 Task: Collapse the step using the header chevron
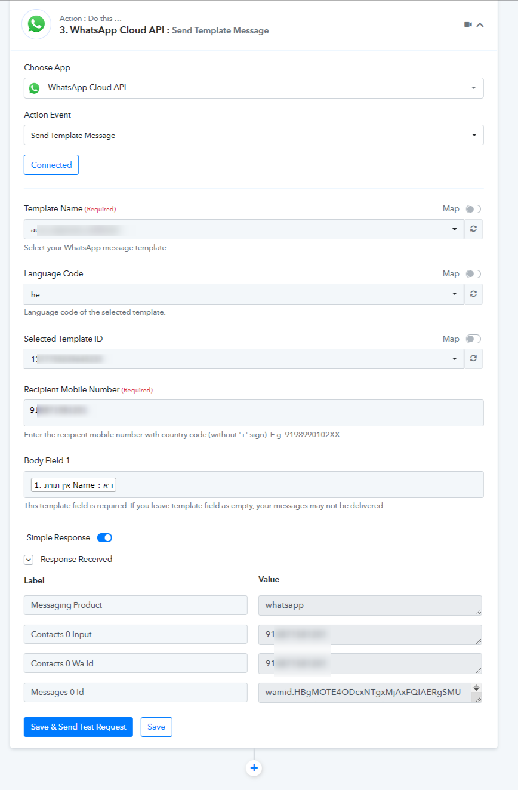coord(480,24)
